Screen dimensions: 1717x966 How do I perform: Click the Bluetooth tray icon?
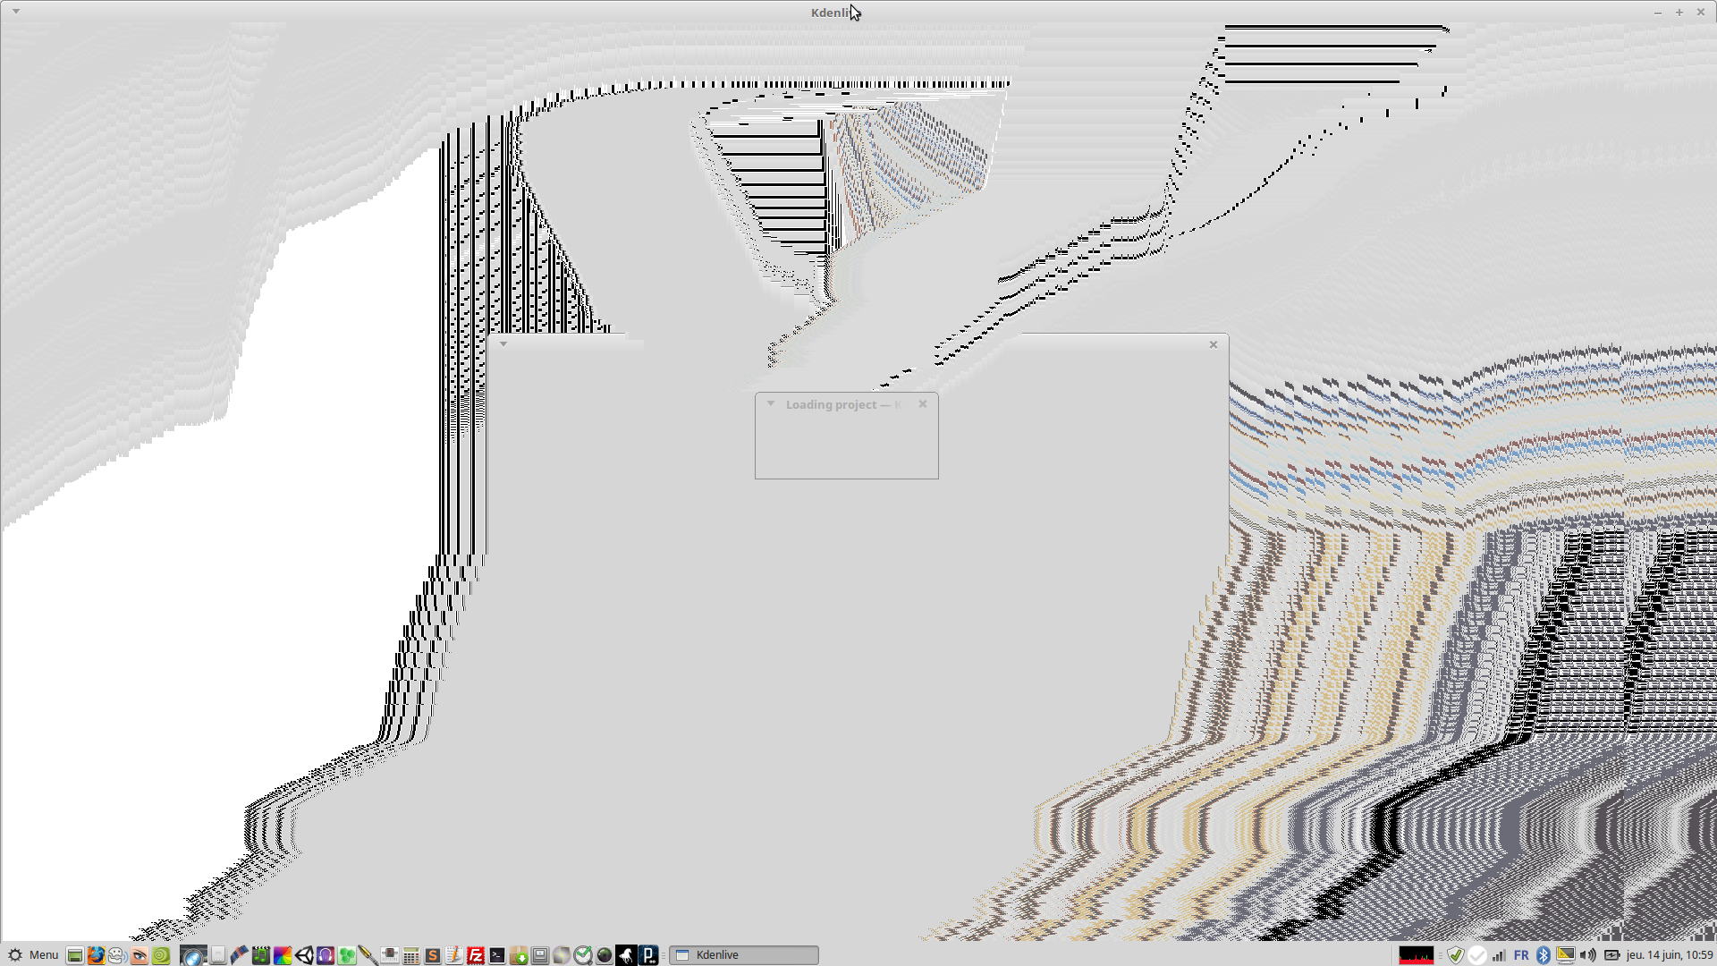(1543, 955)
